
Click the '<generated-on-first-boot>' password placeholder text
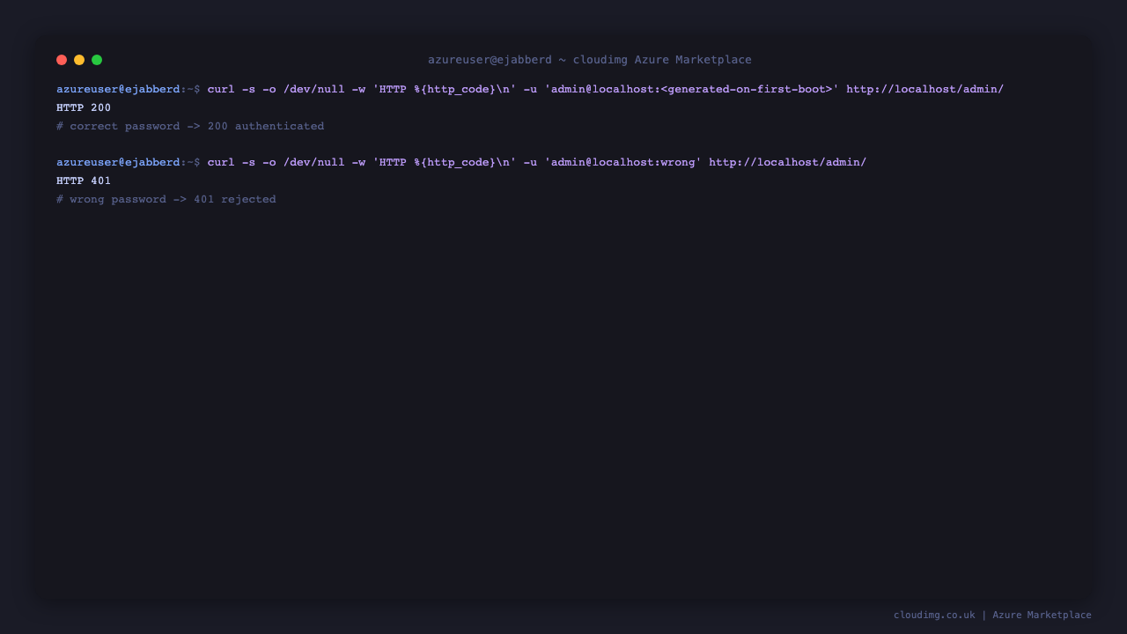(x=747, y=89)
